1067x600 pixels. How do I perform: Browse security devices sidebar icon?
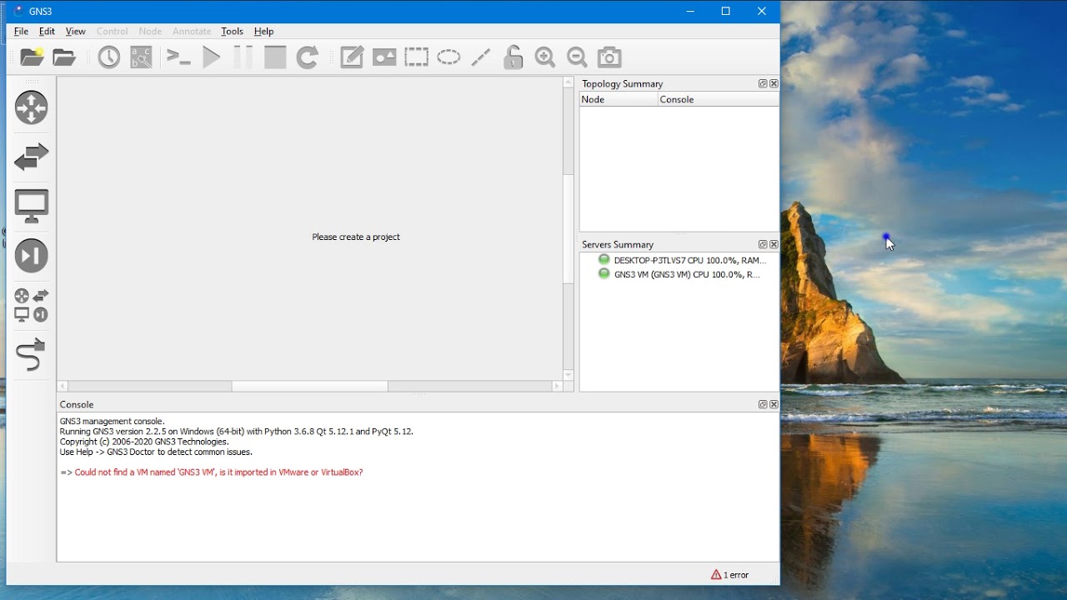click(x=32, y=255)
